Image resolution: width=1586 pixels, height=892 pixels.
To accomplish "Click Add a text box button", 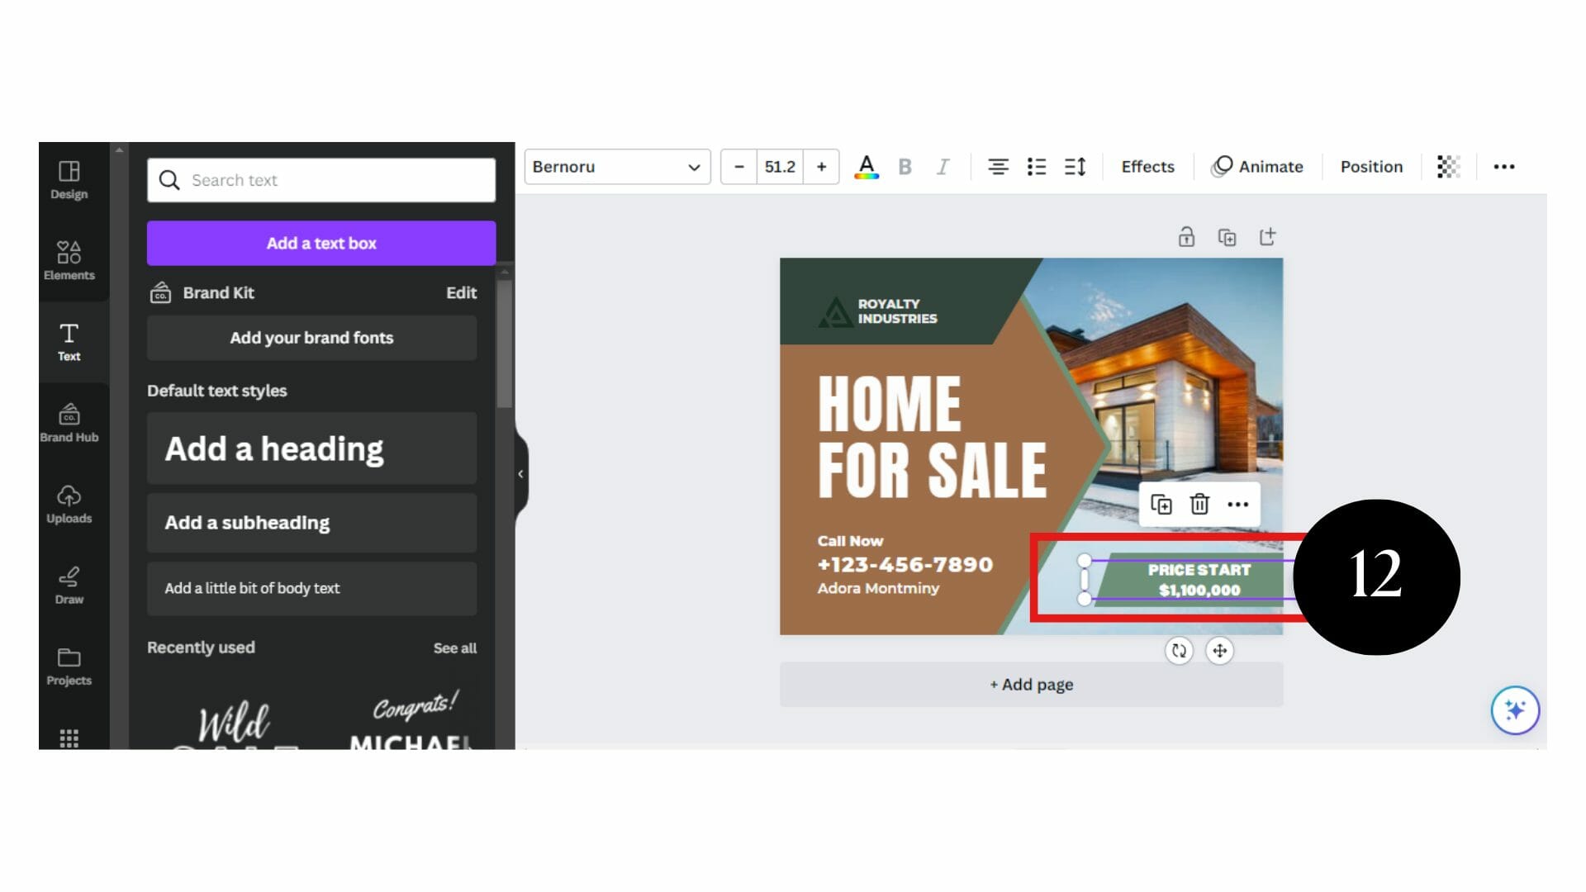I will (321, 243).
